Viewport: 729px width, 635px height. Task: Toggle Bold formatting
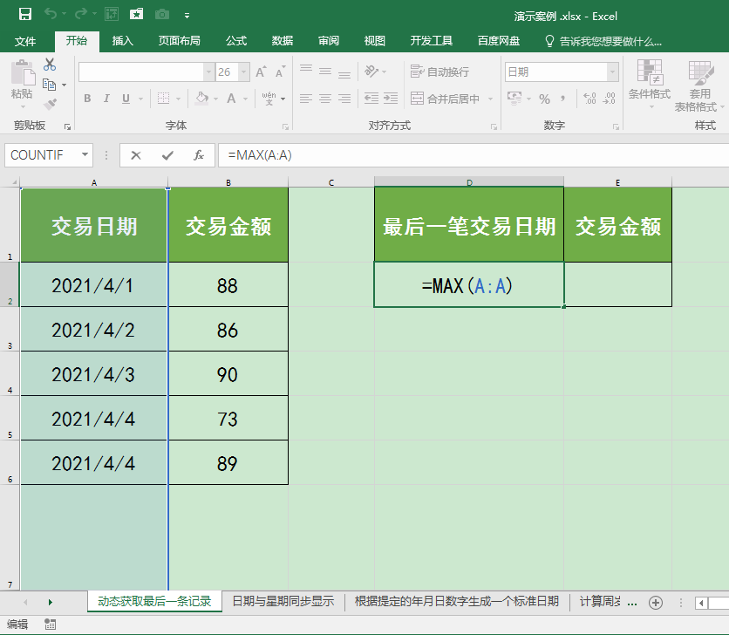pyautogui.click(x=87, y=99)
